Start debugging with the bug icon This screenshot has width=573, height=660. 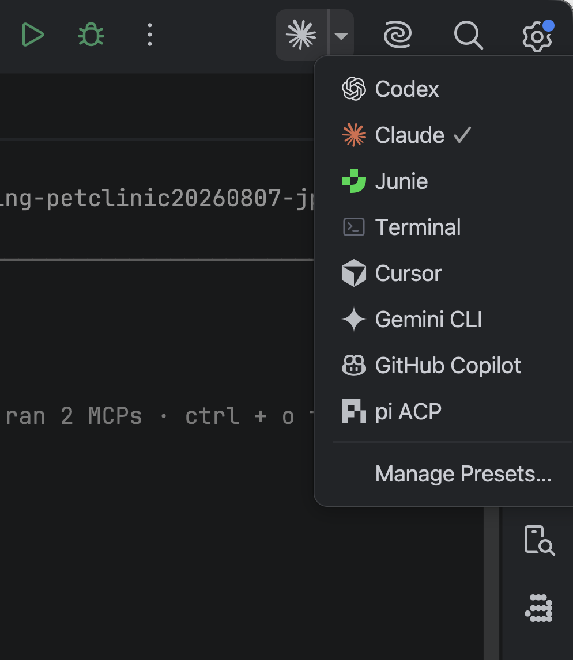[x=91, y=35]
